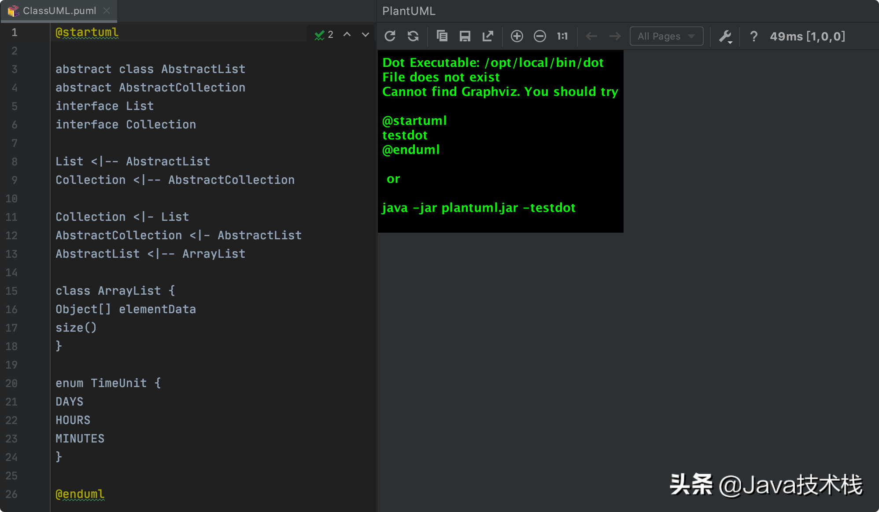This screenshot has width=879, height=512.
Task: Click the render time '49ms [1,0,0]' label
Action: (x=807, y=36)
